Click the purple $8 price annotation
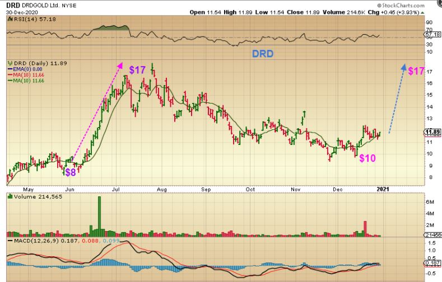The height and width of the screenshot is (282, 442). click(x=71, y=172)
